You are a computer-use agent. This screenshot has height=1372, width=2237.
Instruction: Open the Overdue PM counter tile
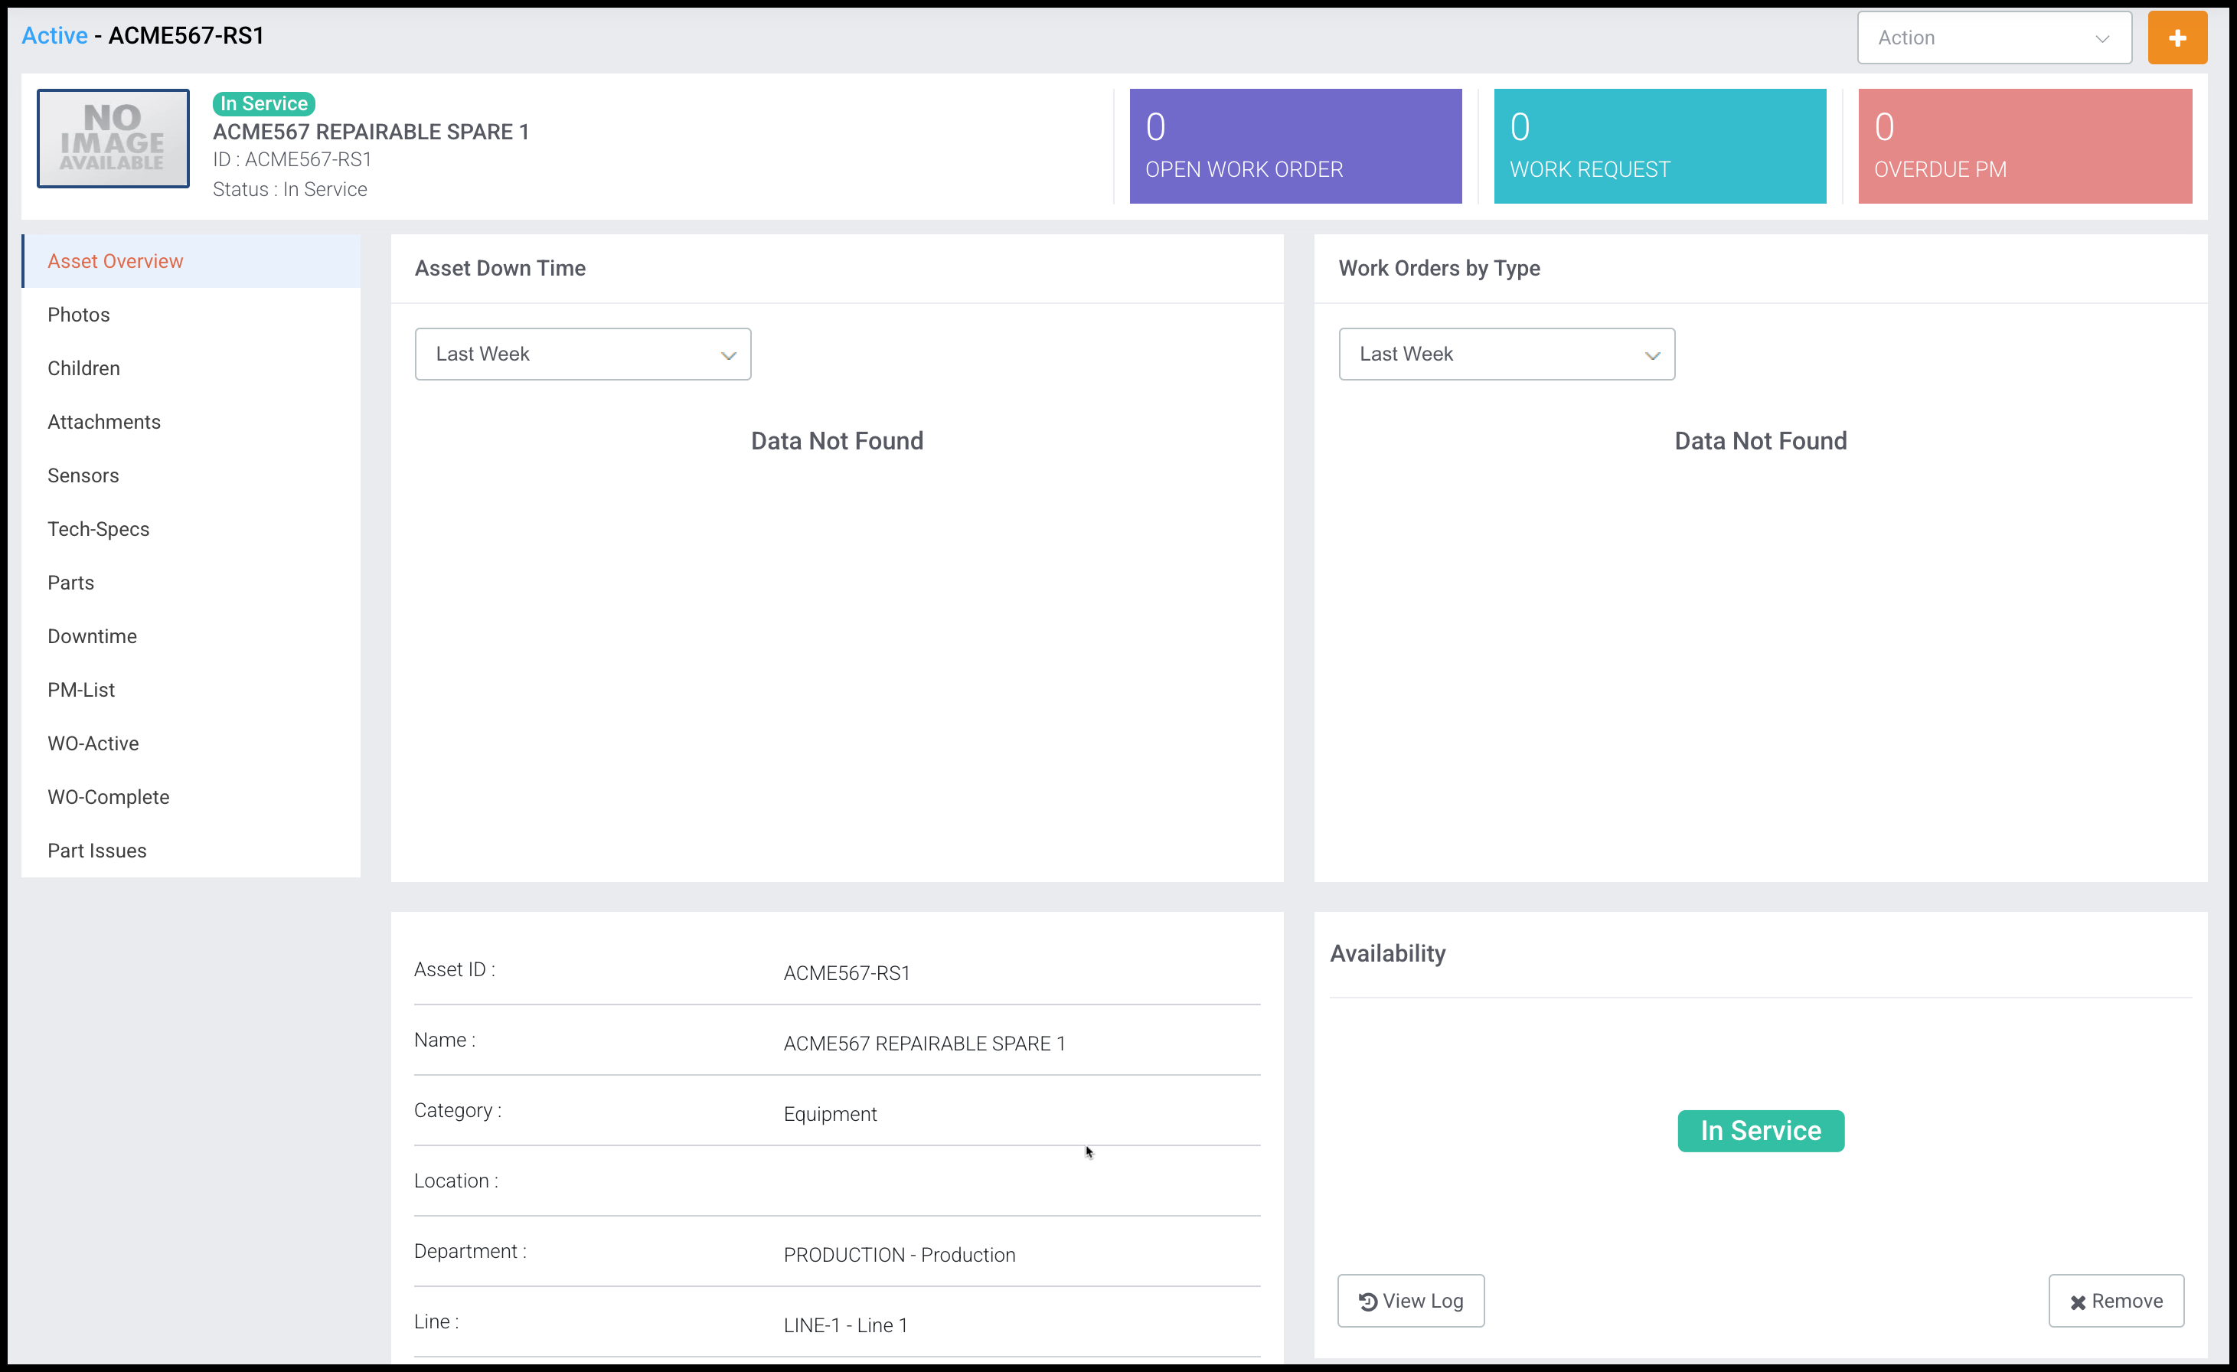(2023, 146)
